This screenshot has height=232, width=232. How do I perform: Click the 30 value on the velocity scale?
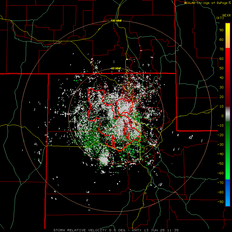coord(221,87)
